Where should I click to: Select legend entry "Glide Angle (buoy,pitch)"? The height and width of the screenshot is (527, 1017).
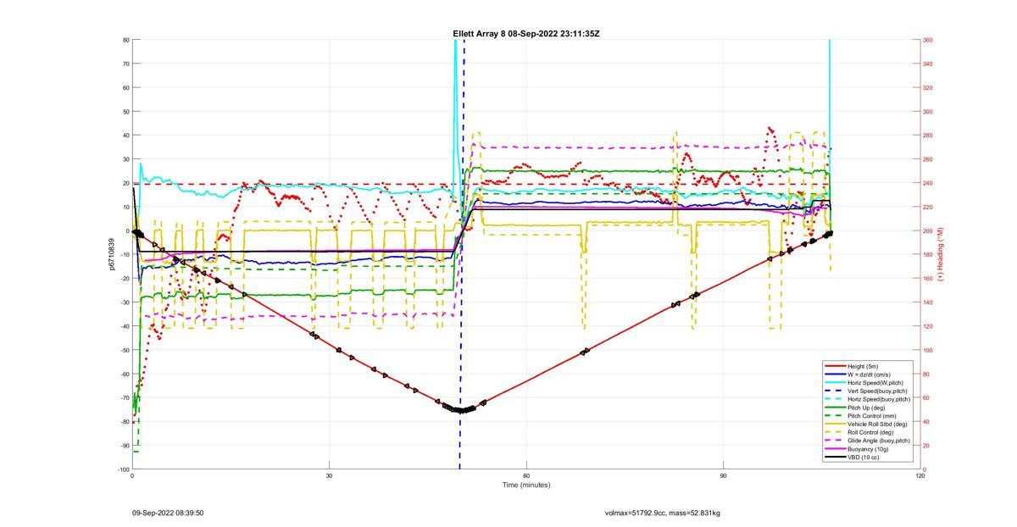[x=879, y=441]
